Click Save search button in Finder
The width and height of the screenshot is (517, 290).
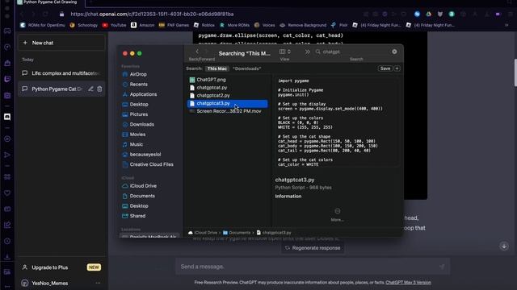(x=385, y=68)
